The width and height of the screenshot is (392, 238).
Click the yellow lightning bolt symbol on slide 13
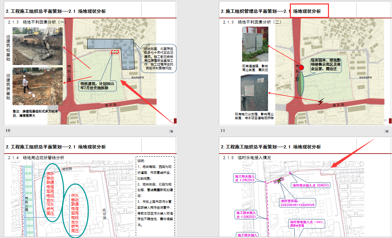(279, 180)
